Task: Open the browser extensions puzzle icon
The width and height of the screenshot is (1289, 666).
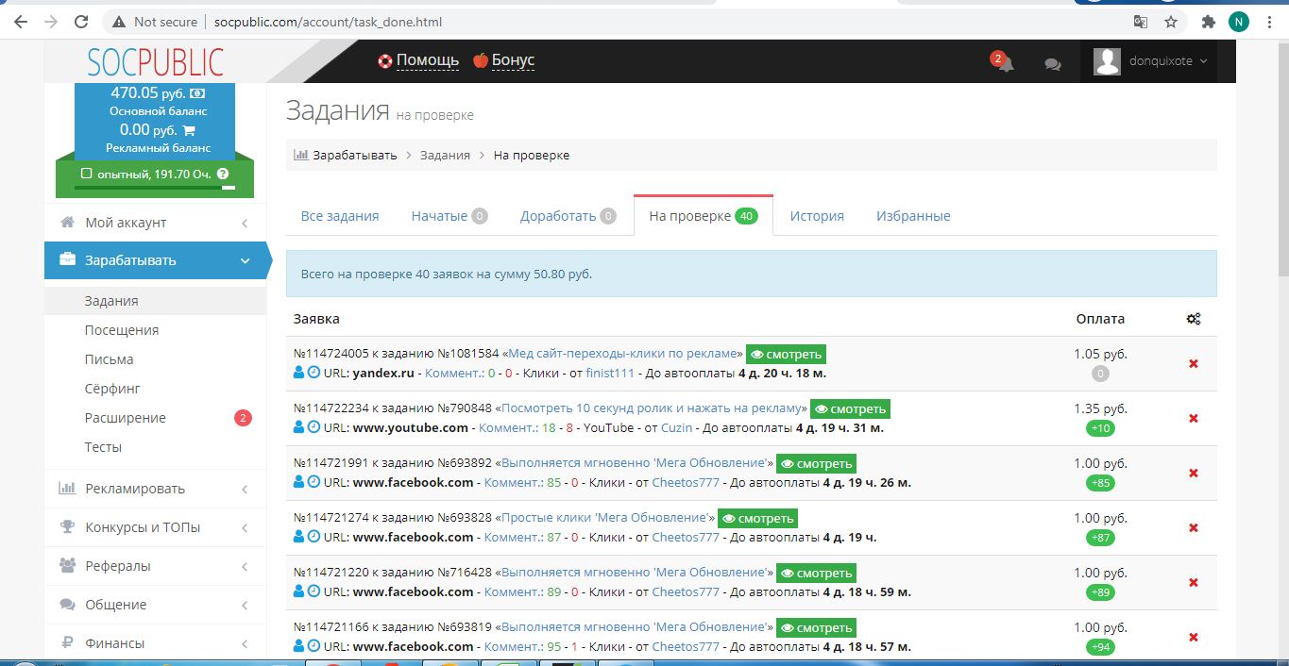Action: click(1208, 22)
